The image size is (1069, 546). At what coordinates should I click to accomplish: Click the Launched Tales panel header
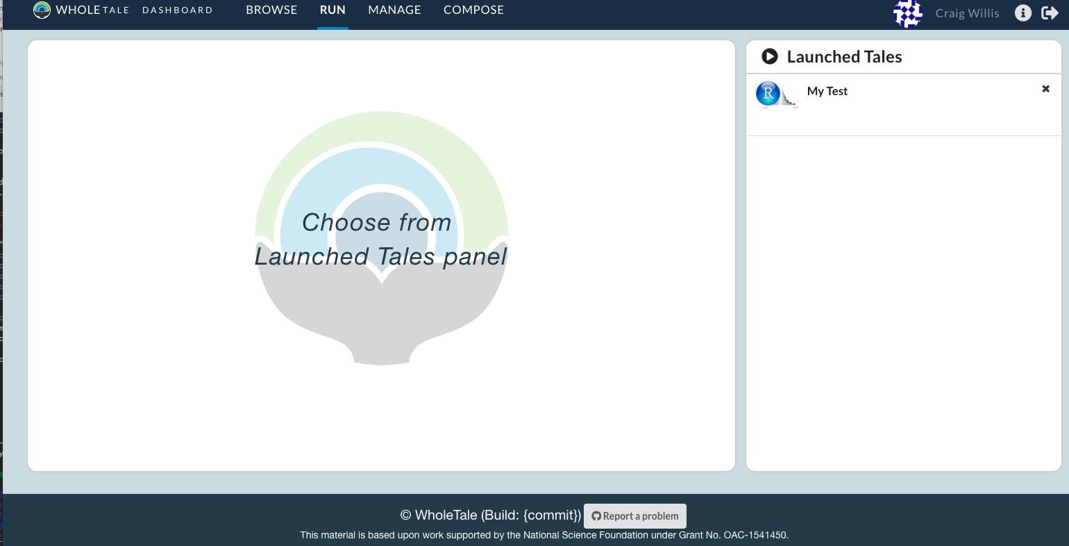point(844,56)
